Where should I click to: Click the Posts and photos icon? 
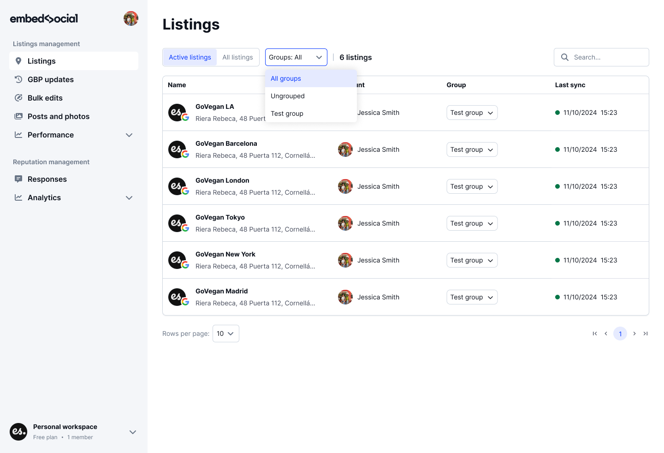[18, 116]
